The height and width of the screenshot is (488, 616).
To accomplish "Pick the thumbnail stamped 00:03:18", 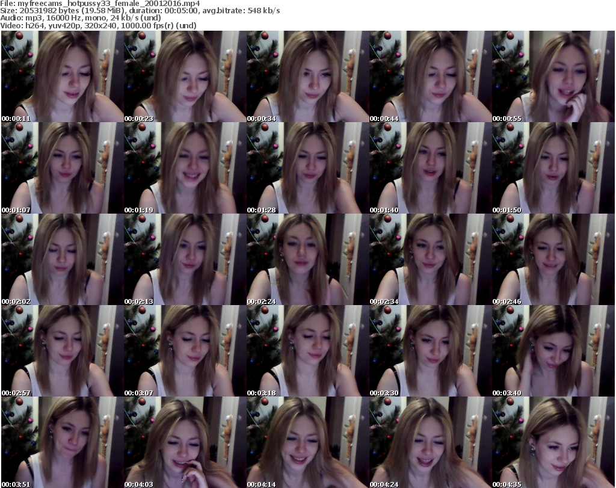I will coord(307,351).
